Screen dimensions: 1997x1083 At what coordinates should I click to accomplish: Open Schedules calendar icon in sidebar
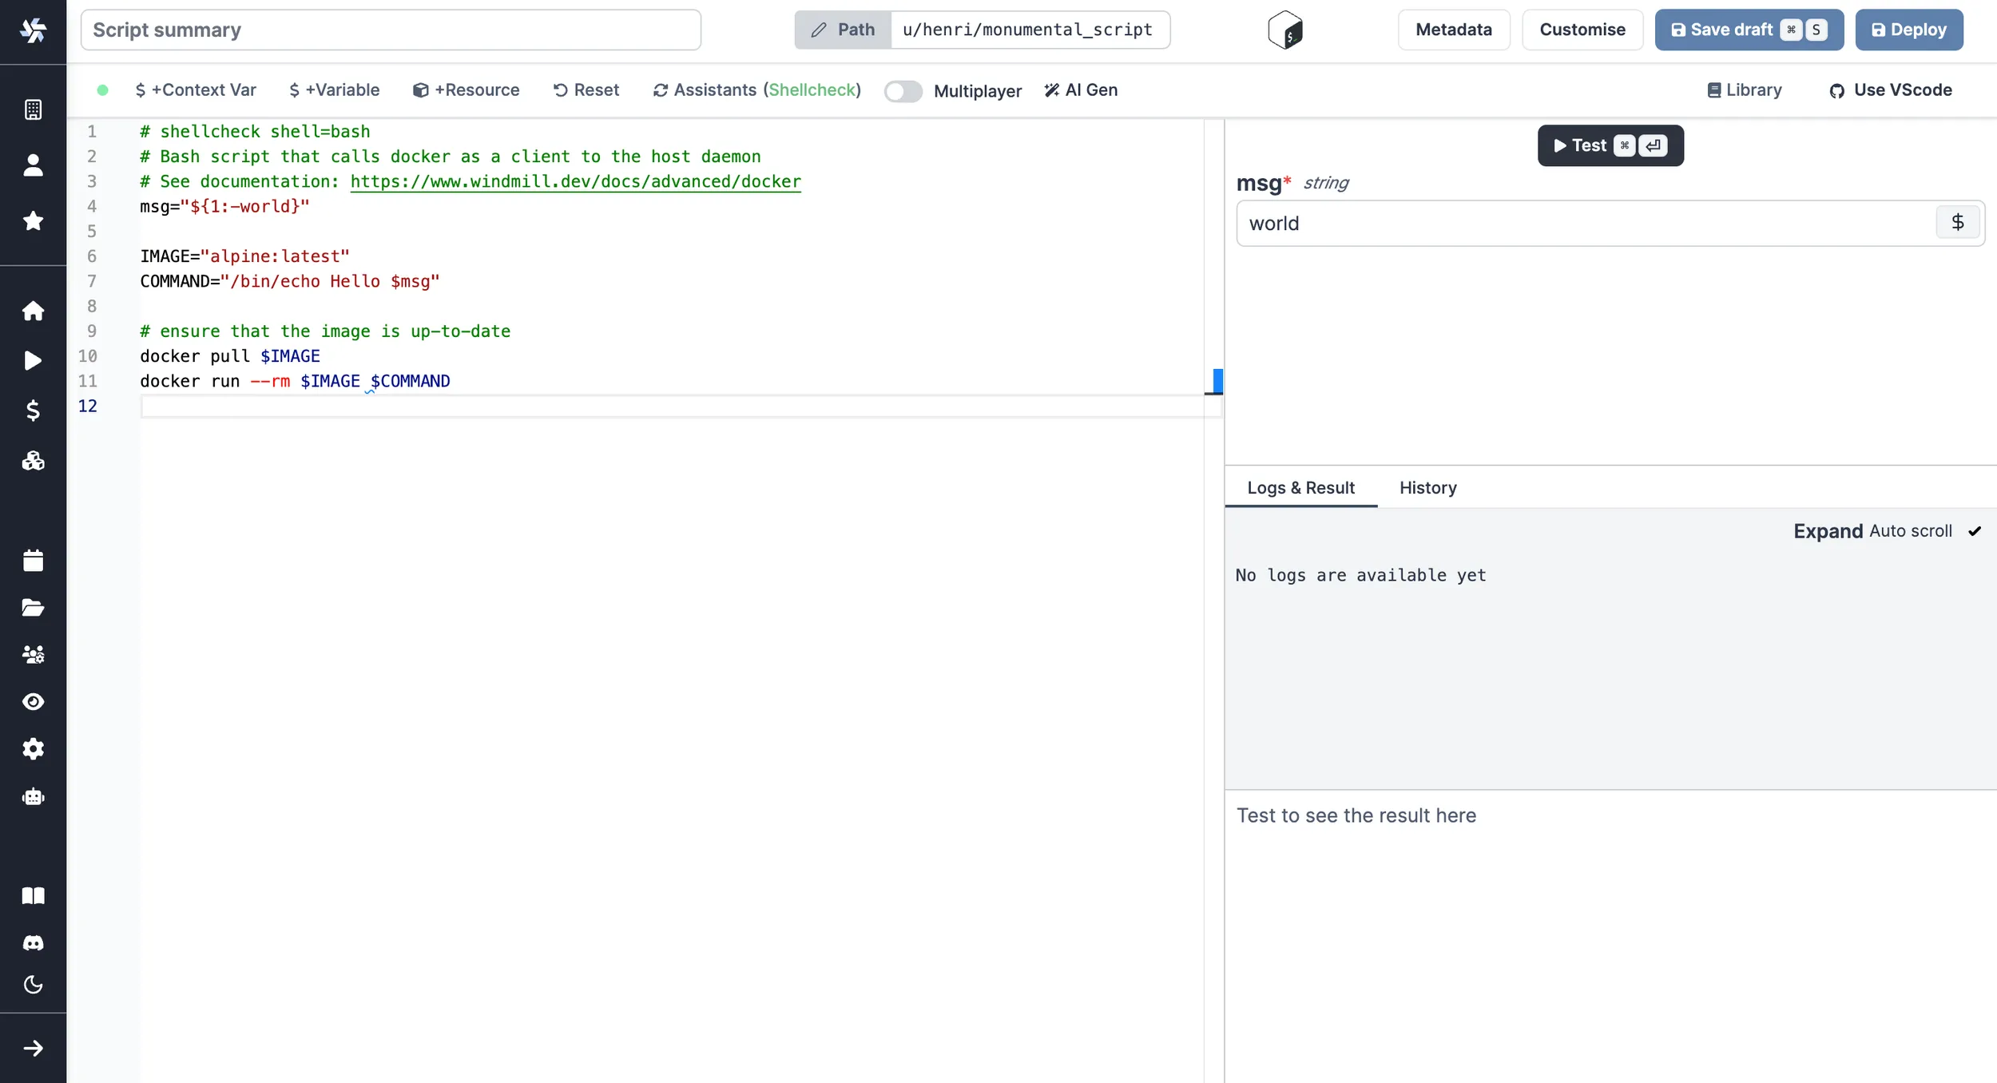point(33,561)
